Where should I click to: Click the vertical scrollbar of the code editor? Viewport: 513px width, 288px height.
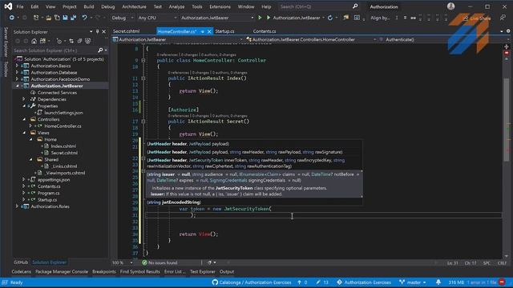pos(507,150)
